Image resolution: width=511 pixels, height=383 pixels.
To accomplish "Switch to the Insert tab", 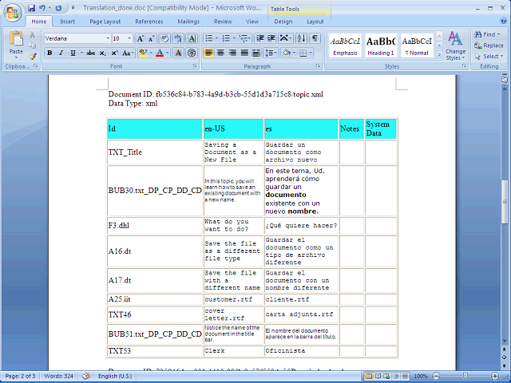I will pos(67,22).
